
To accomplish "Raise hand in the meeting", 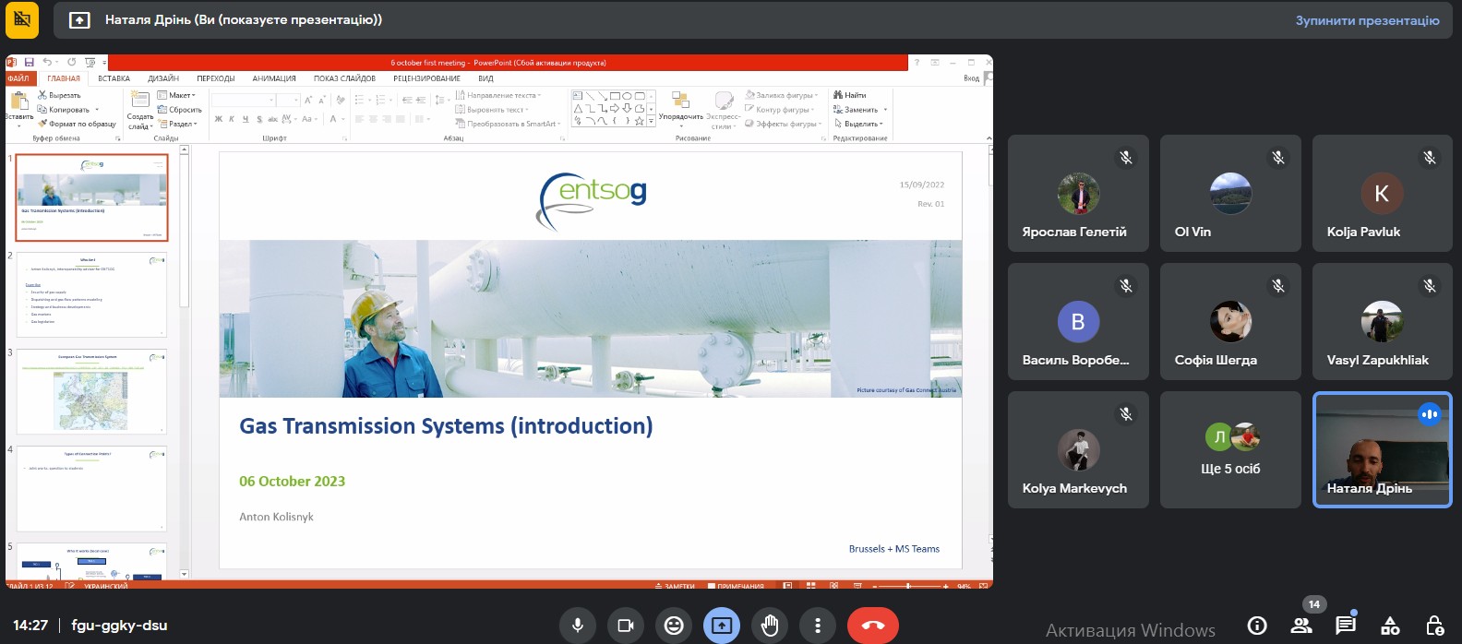I will click(x=770, y=626).
